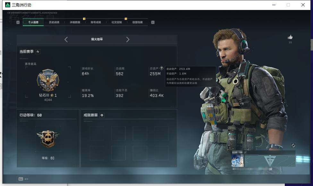Image resolution: width=313 pixels, height=186 pixels.
Task: Click the 当前赛季 heading
Action: point(26,52)
